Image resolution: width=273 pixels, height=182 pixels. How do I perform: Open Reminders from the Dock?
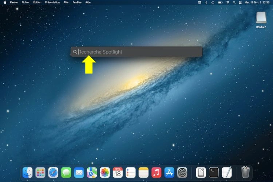(x=131, y=173)
